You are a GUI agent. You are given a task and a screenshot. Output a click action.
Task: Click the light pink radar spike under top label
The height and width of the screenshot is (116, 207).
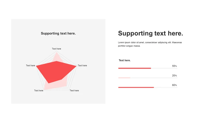(57, 56)
